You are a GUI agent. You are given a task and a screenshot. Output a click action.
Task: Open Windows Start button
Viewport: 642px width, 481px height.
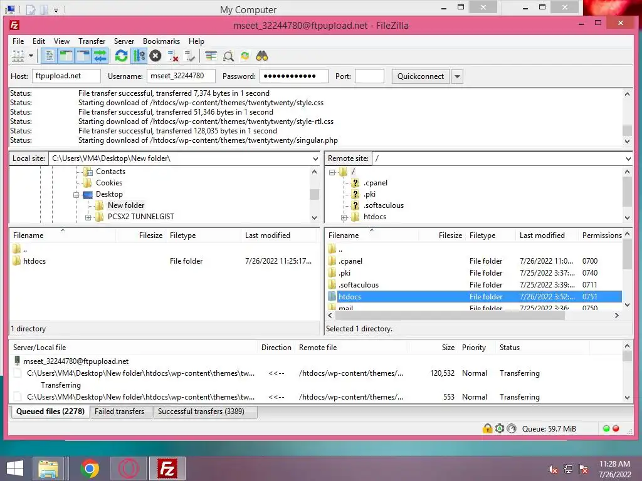point(15,468)
